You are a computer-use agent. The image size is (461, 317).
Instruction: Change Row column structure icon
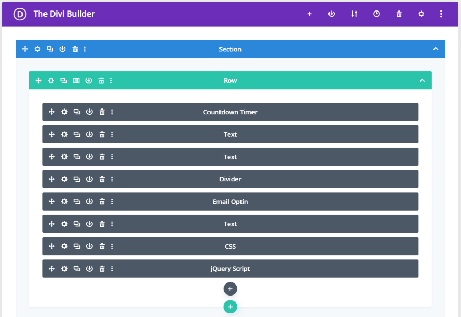tap(76, 80)
